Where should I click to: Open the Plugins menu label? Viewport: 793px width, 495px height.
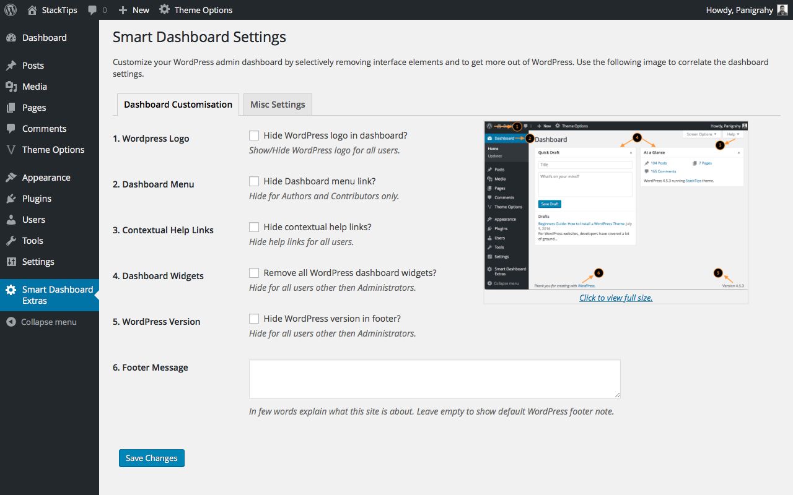(x=37, y=199)
